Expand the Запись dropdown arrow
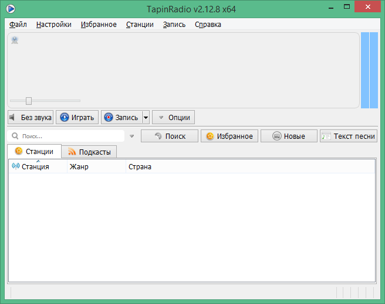 click(146, 117)
